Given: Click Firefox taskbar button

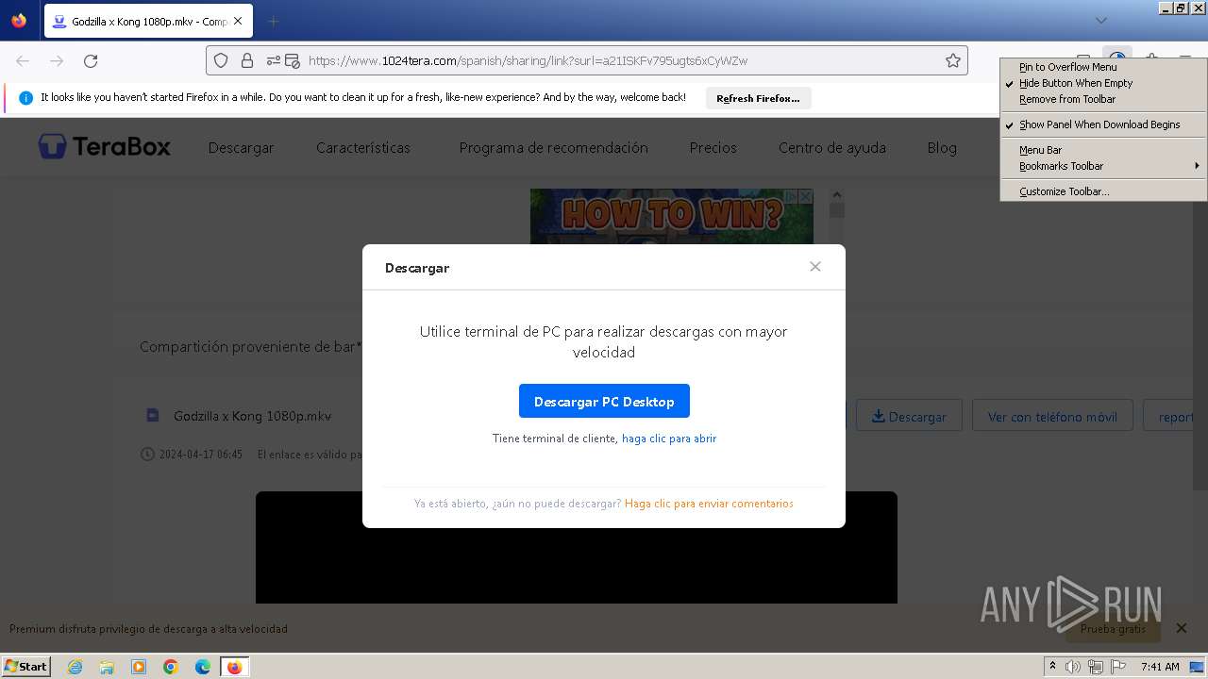Looking at the screenshot, I should tap(234, 667).
